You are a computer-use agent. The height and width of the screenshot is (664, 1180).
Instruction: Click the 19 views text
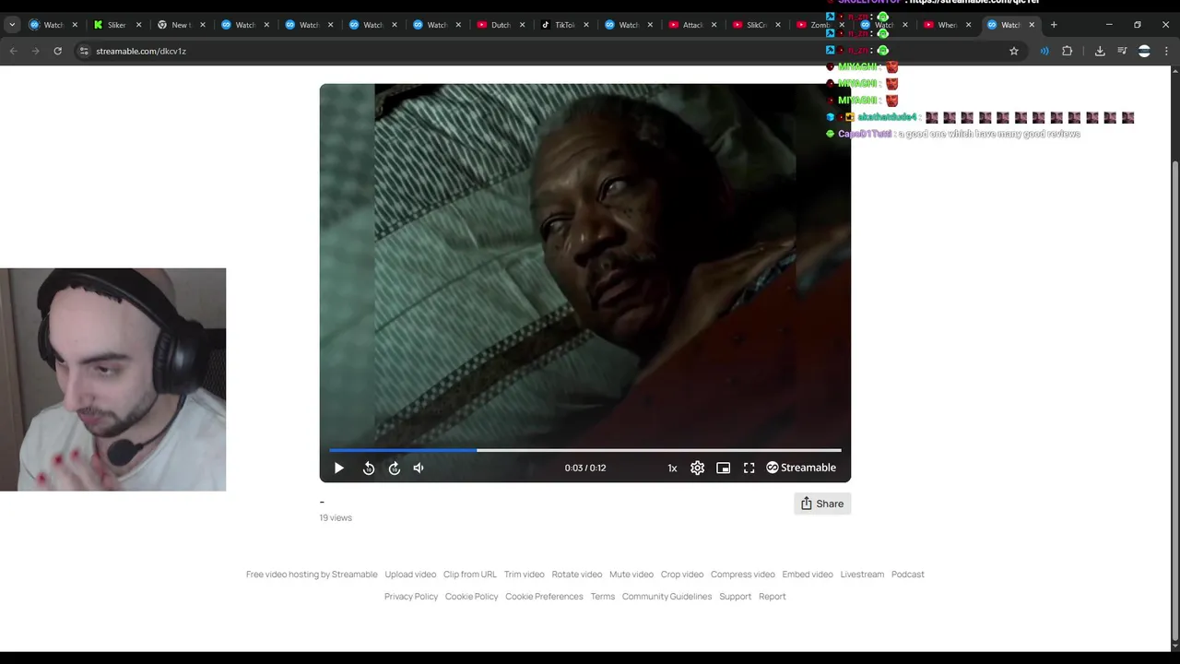pyautogui.click(x=336, y=517)
